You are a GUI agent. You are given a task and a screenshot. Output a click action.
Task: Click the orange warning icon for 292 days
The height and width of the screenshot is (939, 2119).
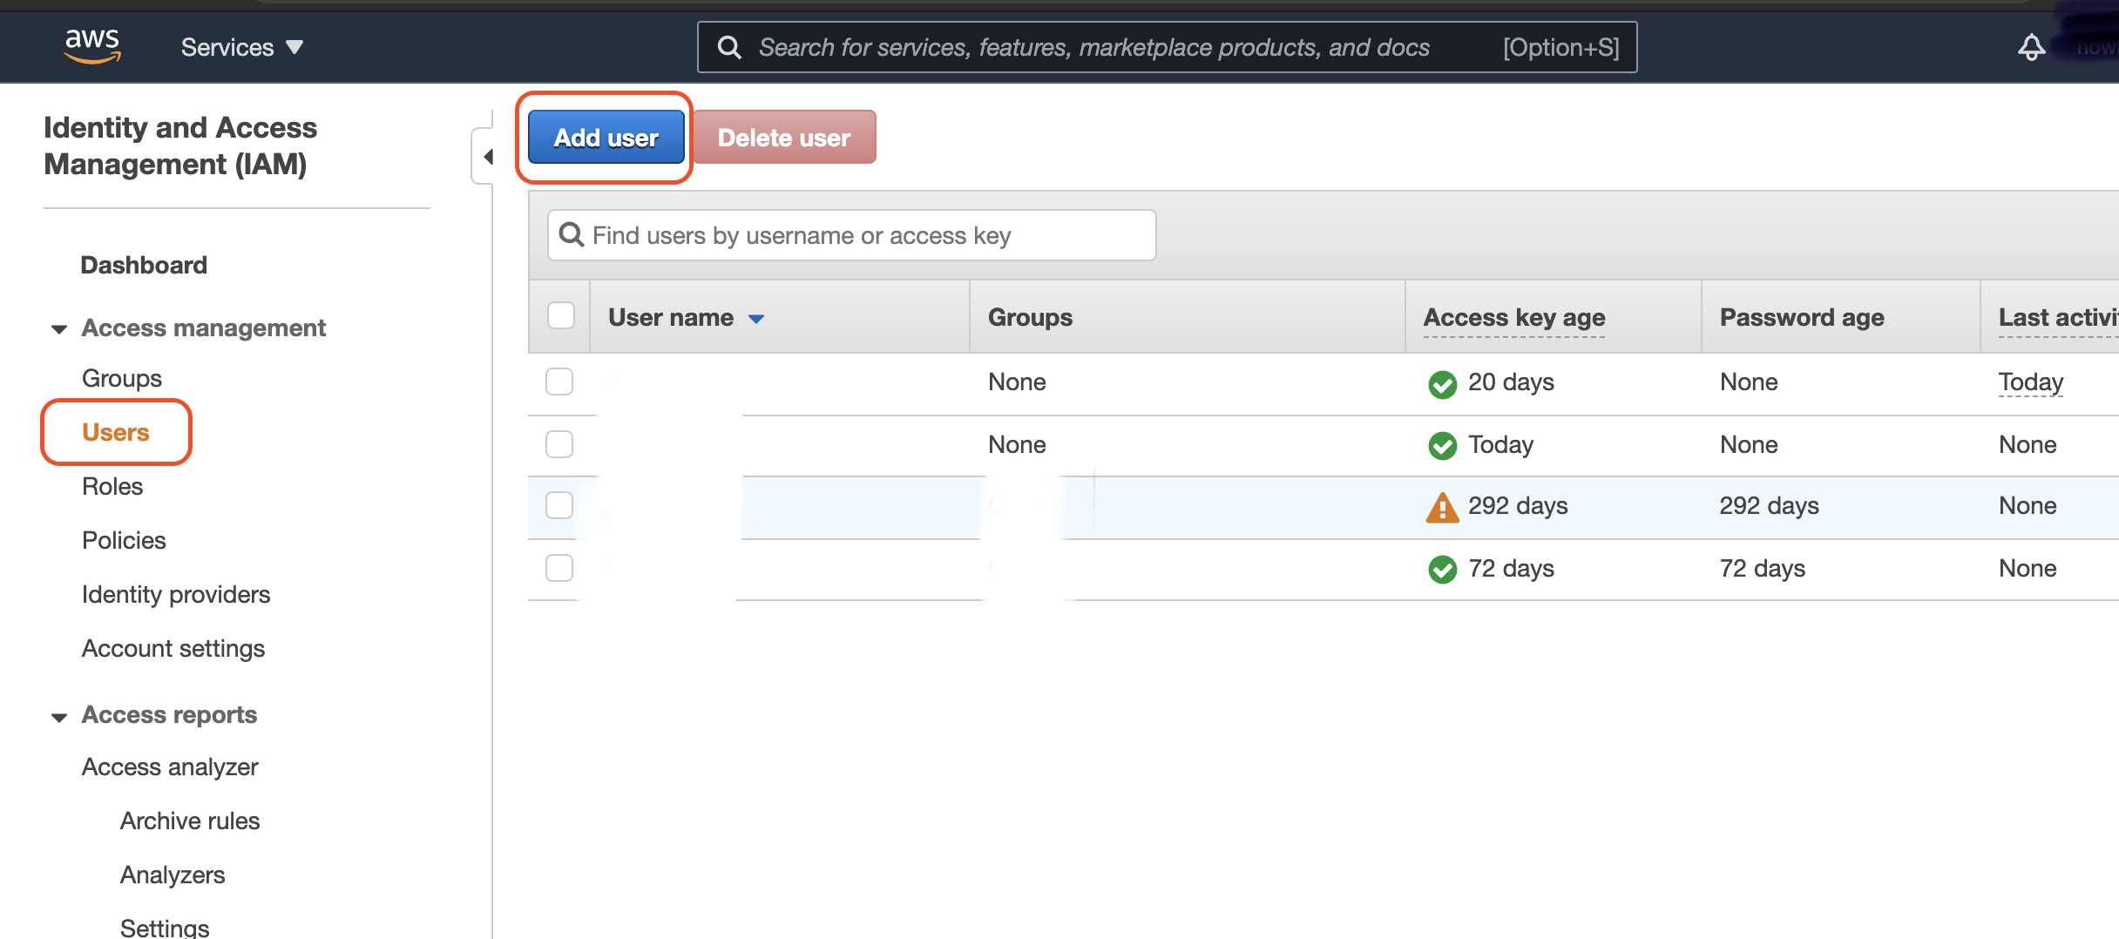click(x=1442, y=507)
